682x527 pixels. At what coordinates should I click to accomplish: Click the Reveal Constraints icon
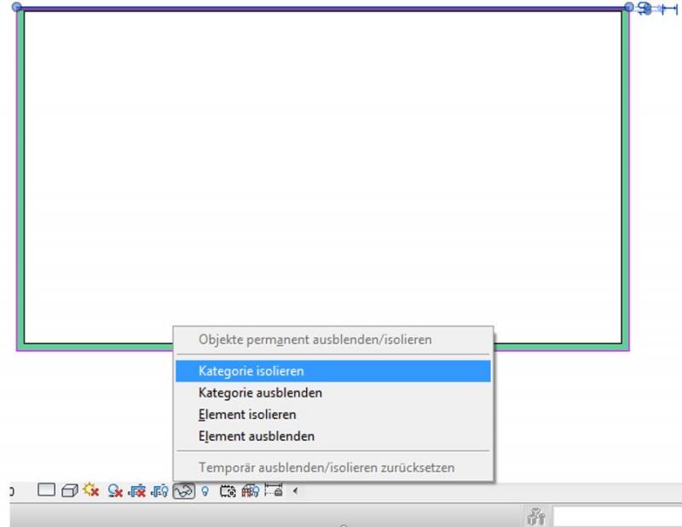[x=273, y=491]
